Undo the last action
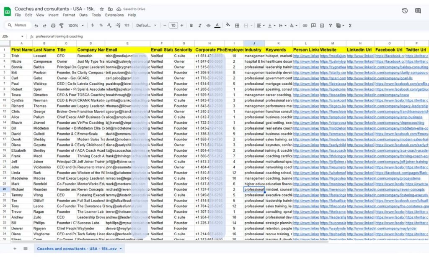Screen dimensions: 429x257 click(36, 25)
